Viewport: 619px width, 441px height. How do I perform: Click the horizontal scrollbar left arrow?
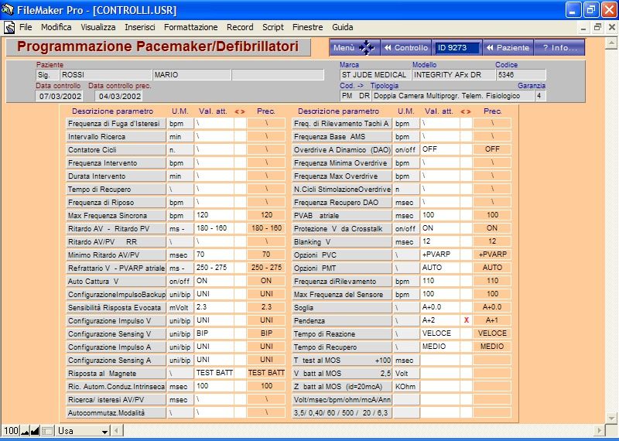click(115, 430)
